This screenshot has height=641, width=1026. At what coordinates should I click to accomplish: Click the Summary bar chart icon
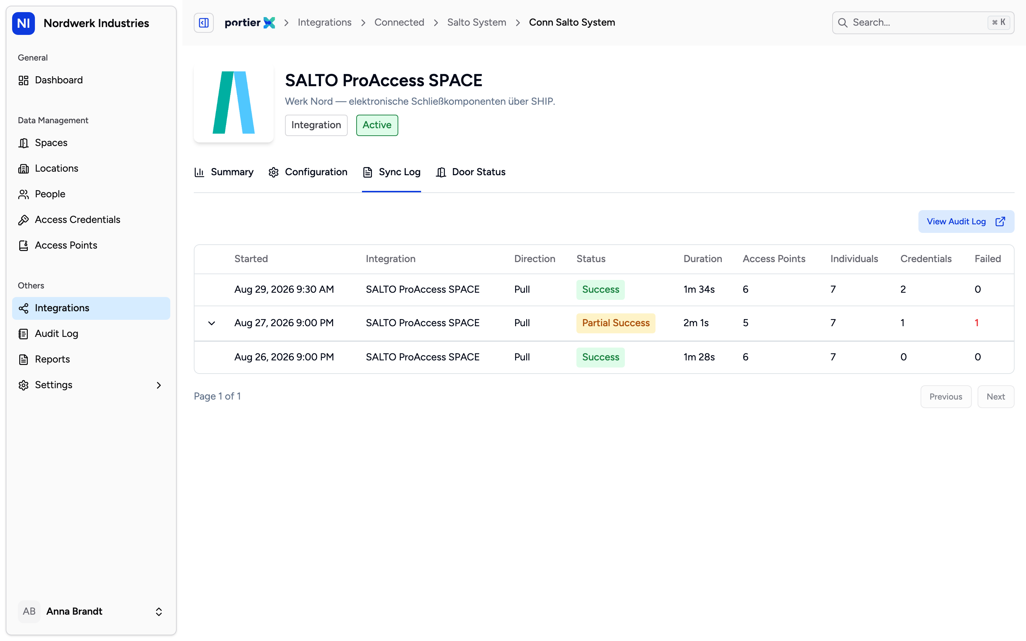(x=199, y=172)
